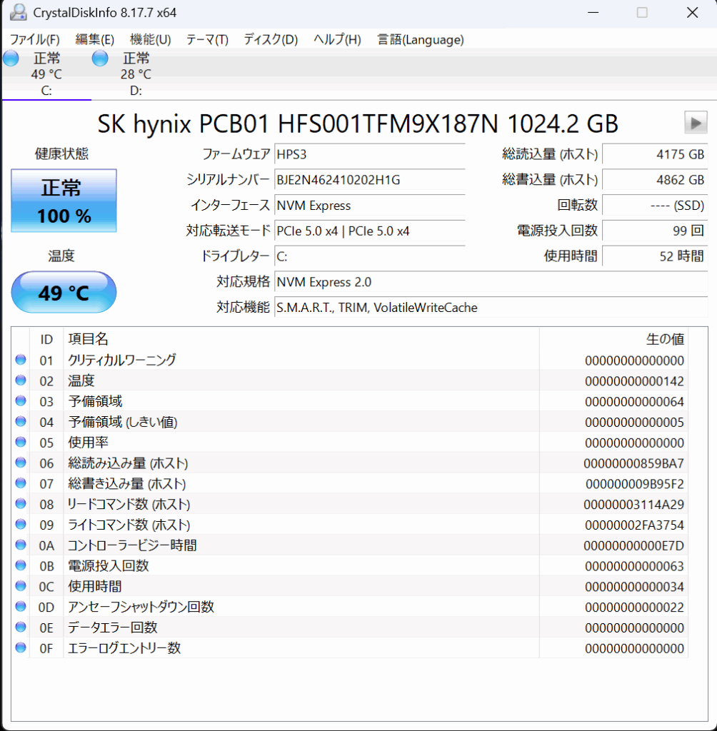The image size is (717, 731).
Task: Minimize the CrystalDiskInfo window
Action: pos(593,13)
